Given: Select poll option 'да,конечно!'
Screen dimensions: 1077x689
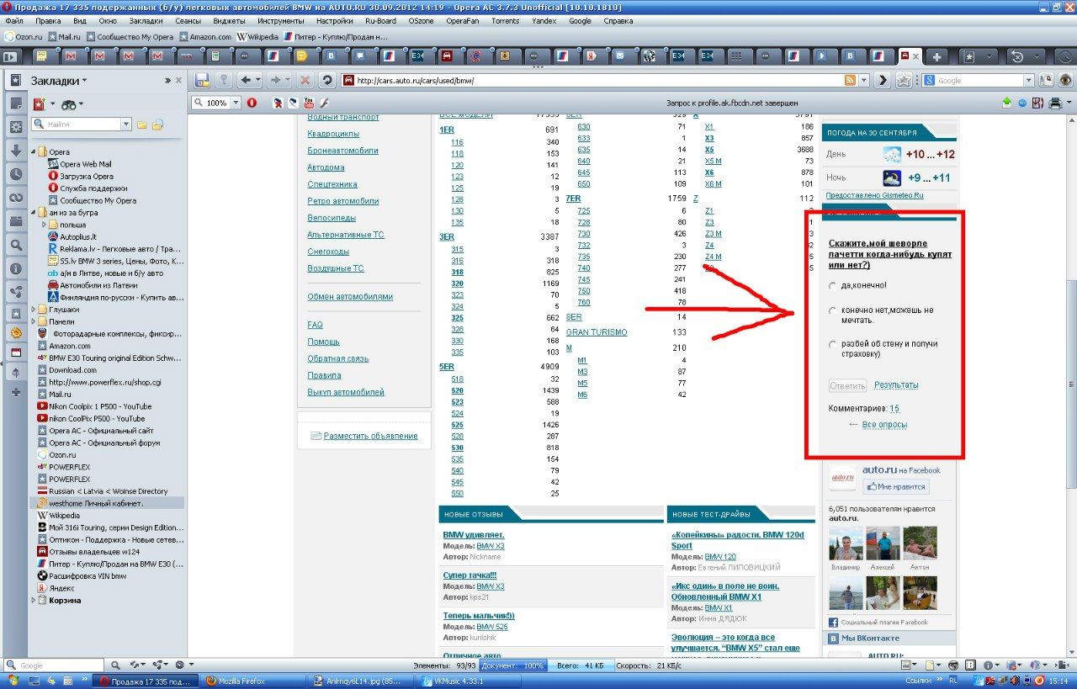Looking at the screenshot, I should pyautogui.click(x=833, y=285).
